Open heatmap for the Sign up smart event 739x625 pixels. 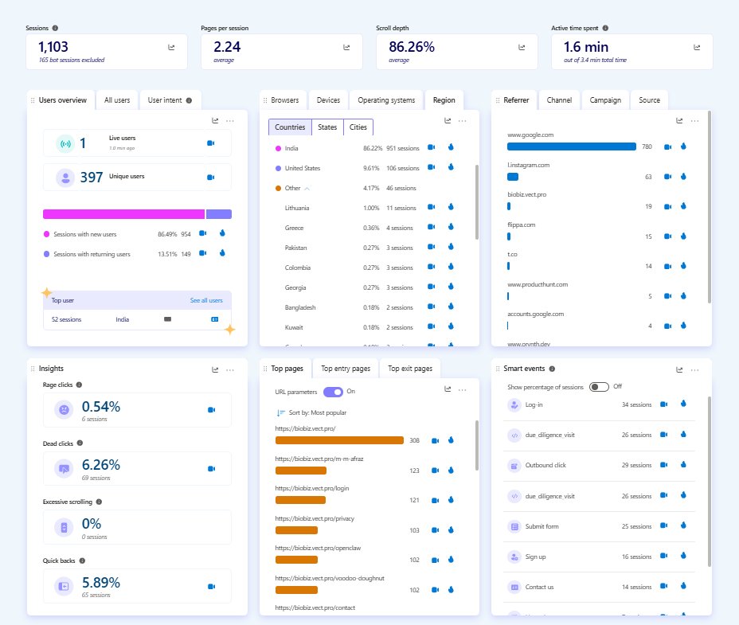[683, 556]
